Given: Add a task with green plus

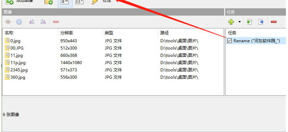Looking at the screenshot, I should [x=231, y=22].
